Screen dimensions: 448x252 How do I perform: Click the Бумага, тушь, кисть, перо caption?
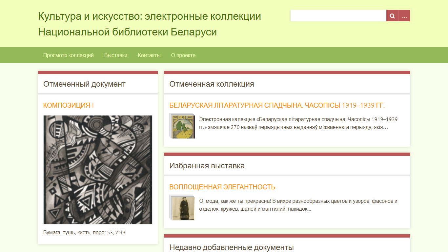point(84,233)
